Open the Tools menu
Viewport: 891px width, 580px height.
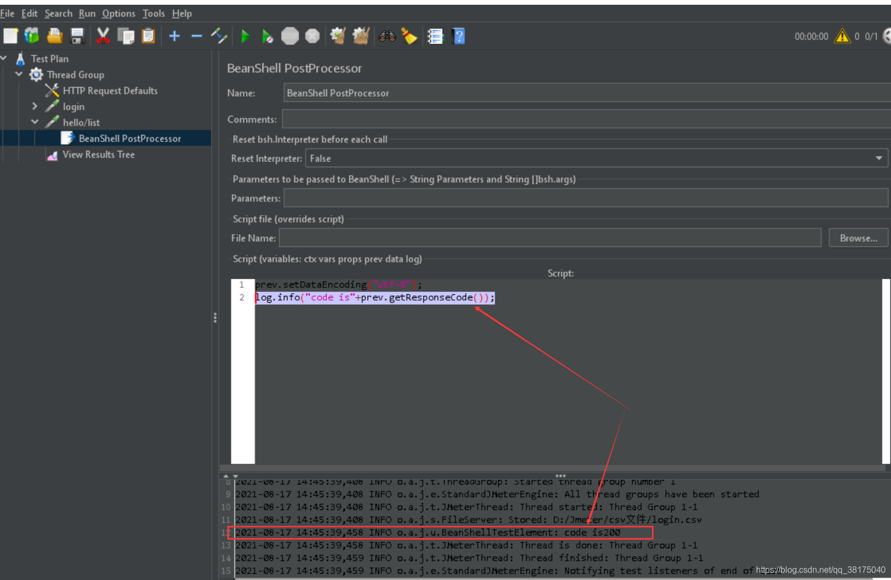pyautogui.click(x=154, y=13)
